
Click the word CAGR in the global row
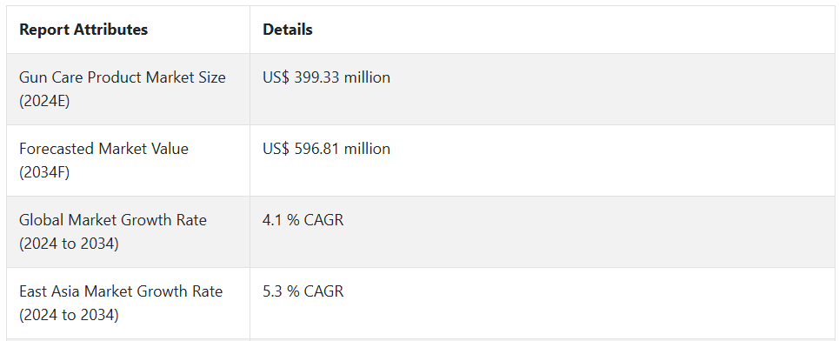[323, 220]
